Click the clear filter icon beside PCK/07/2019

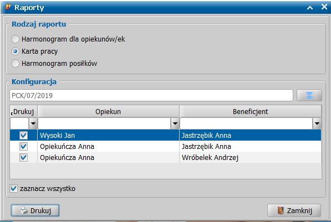pos(309,95)
